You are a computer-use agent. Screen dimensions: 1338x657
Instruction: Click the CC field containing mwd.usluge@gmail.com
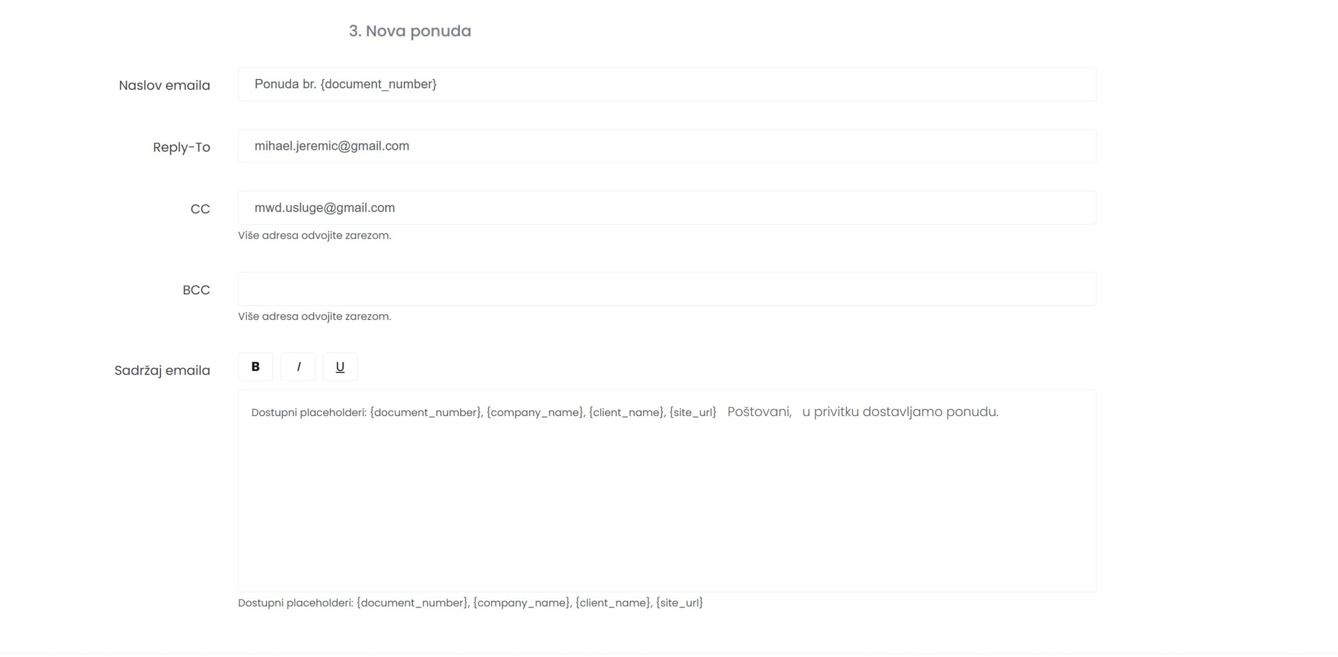coord(667,208)
